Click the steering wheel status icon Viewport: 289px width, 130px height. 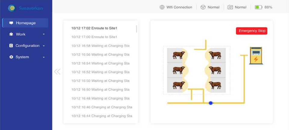pos(203,7)
